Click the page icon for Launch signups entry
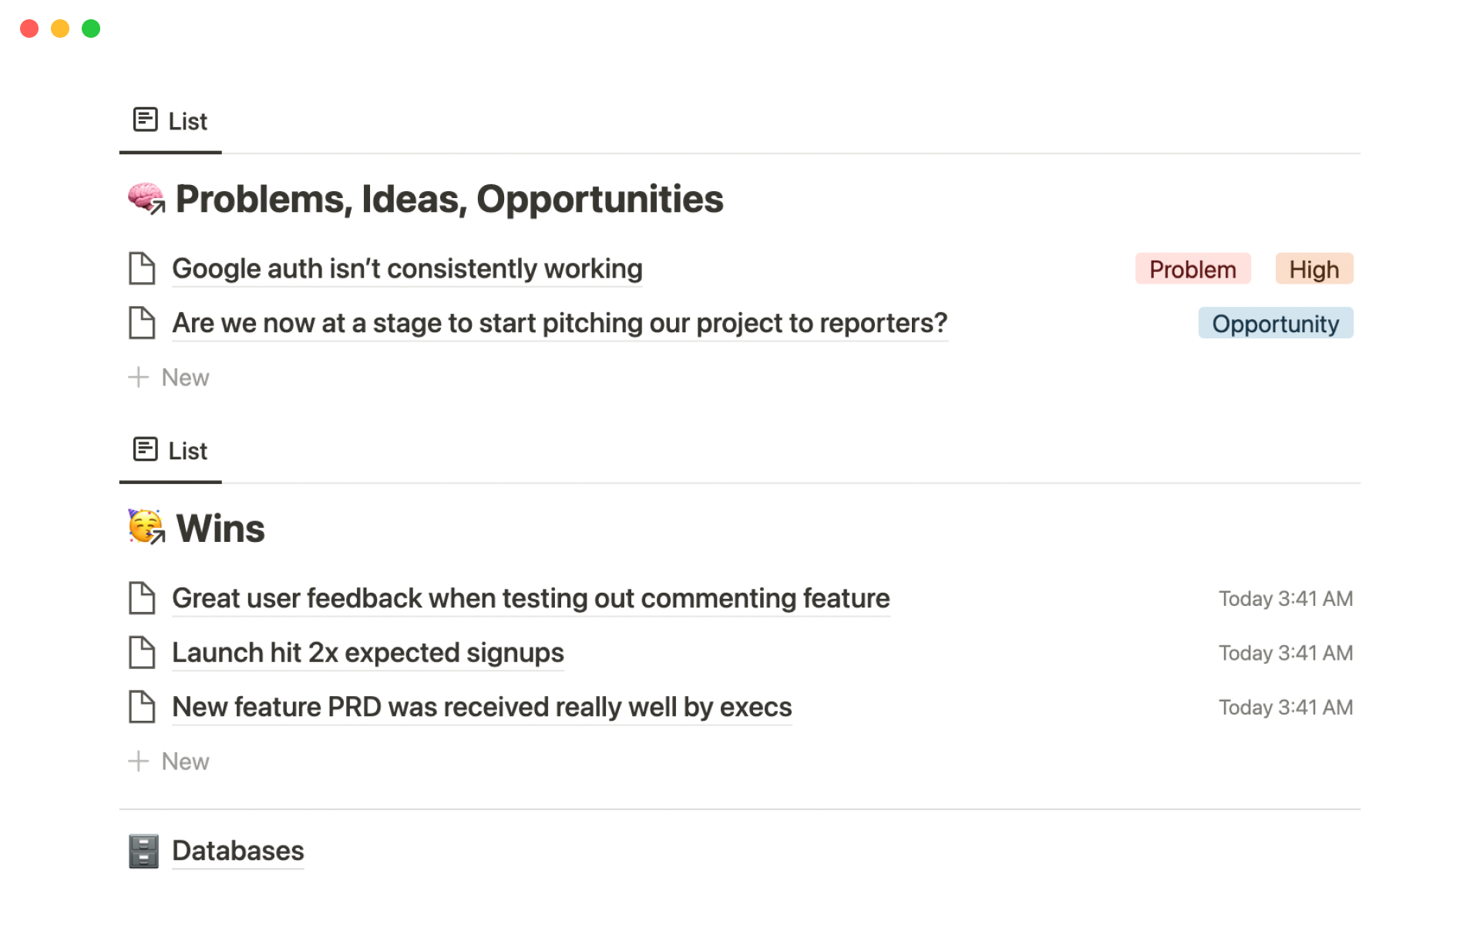This screenshot has height=925, width=1480. 142,653
